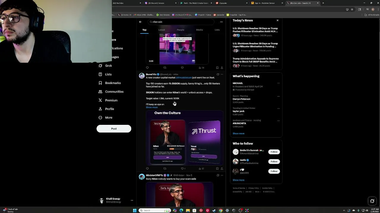Bookmark the slippers video post
This screenshot has width=380, height=213.
coord(217,68)
